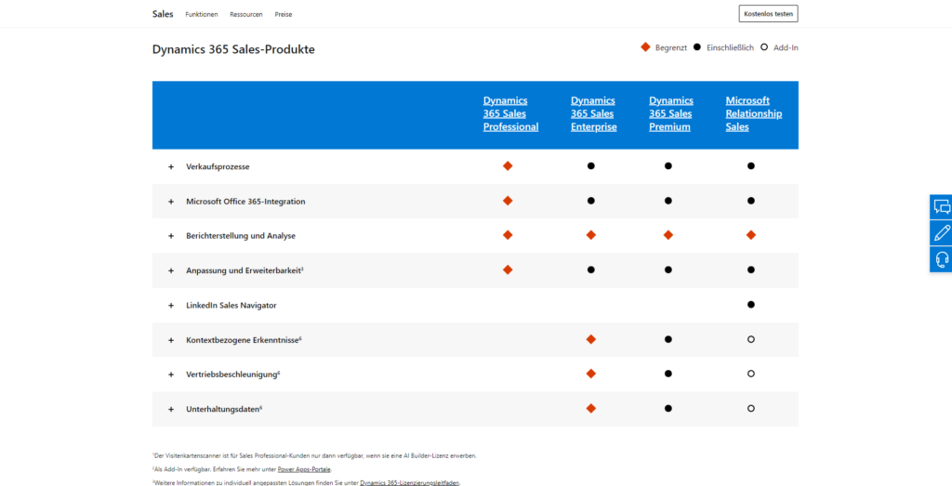
Task: Open the Preise menu item
Action: (x=283, y=14)
